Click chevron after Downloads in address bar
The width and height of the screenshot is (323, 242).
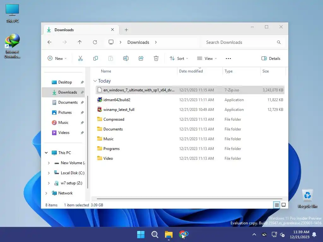point(156,42)
